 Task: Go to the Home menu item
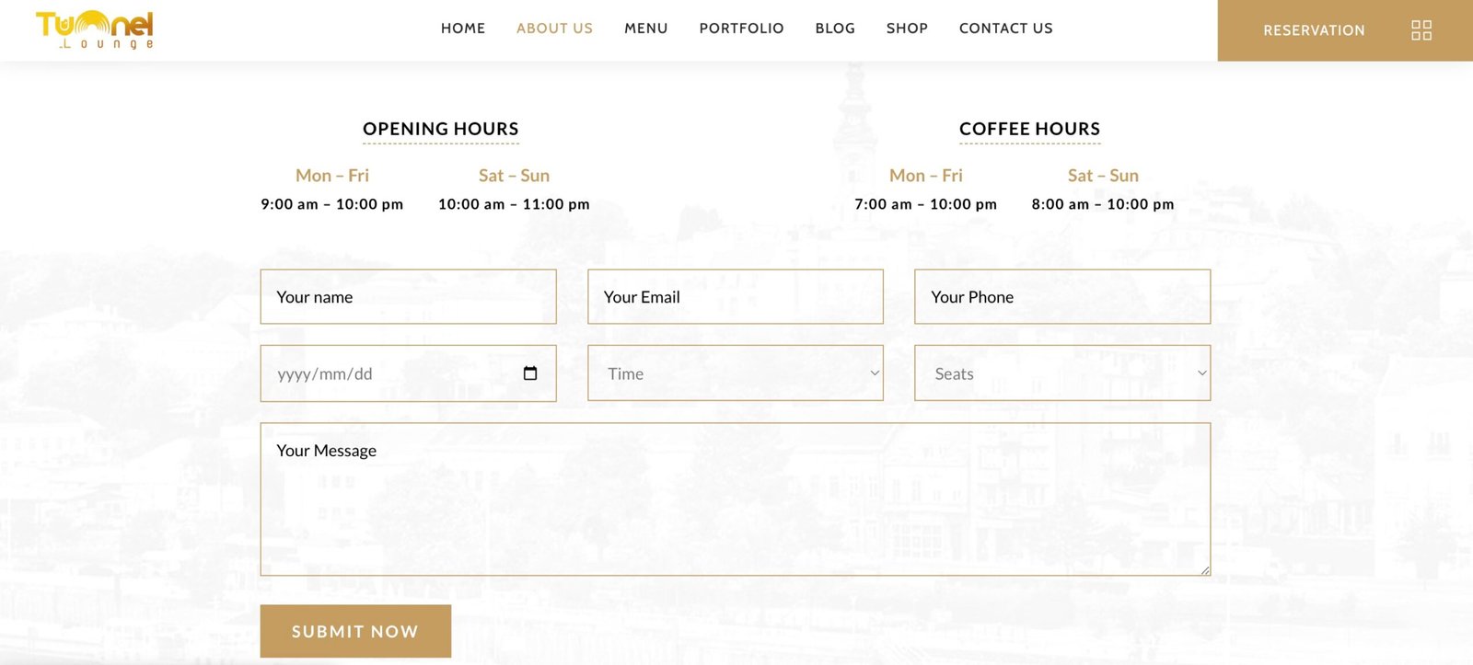click(x=462, y=29)
